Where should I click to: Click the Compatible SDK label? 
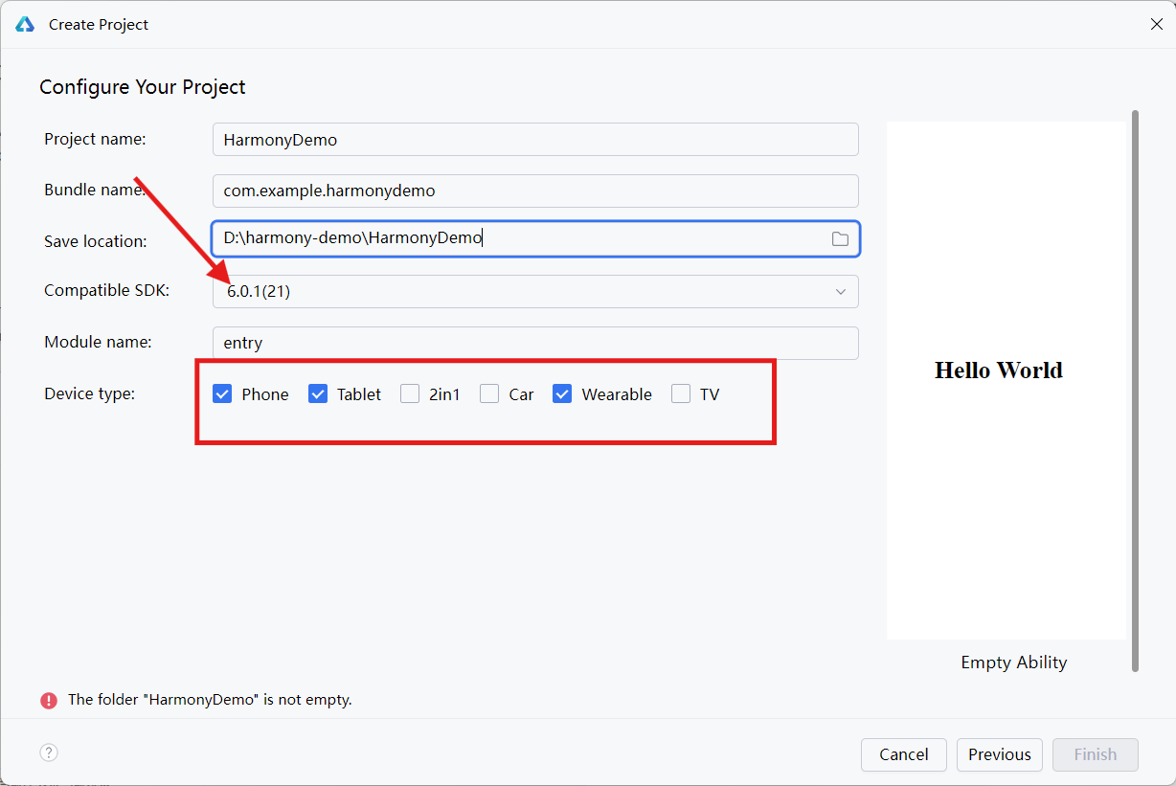pos(106,290)
